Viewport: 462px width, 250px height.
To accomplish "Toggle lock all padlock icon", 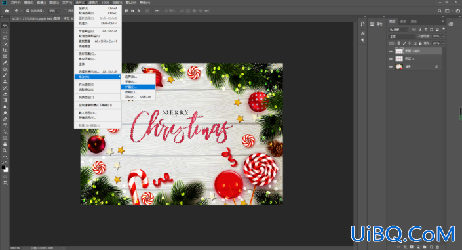I will 420,43.
